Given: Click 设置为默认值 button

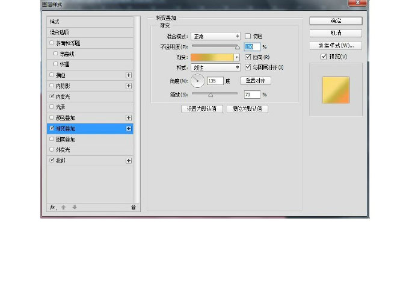Looking at the screenshot, I should click(x=201, y=109).
